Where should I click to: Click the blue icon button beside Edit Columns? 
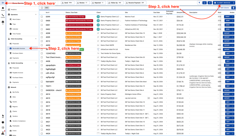pyautogui.click(x=233, y=8)
